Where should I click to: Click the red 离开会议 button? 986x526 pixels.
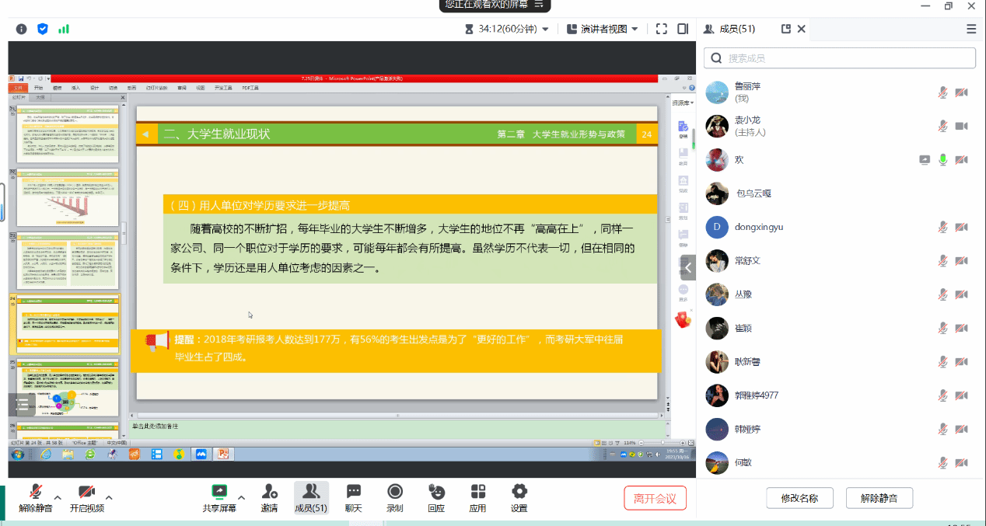(655, 498)
